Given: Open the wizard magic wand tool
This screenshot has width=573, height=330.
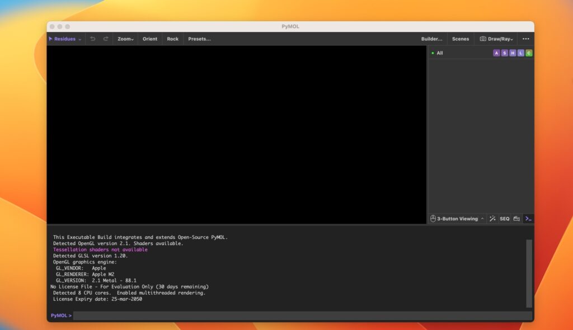Looking at the screenshot, I should point(493,219).
